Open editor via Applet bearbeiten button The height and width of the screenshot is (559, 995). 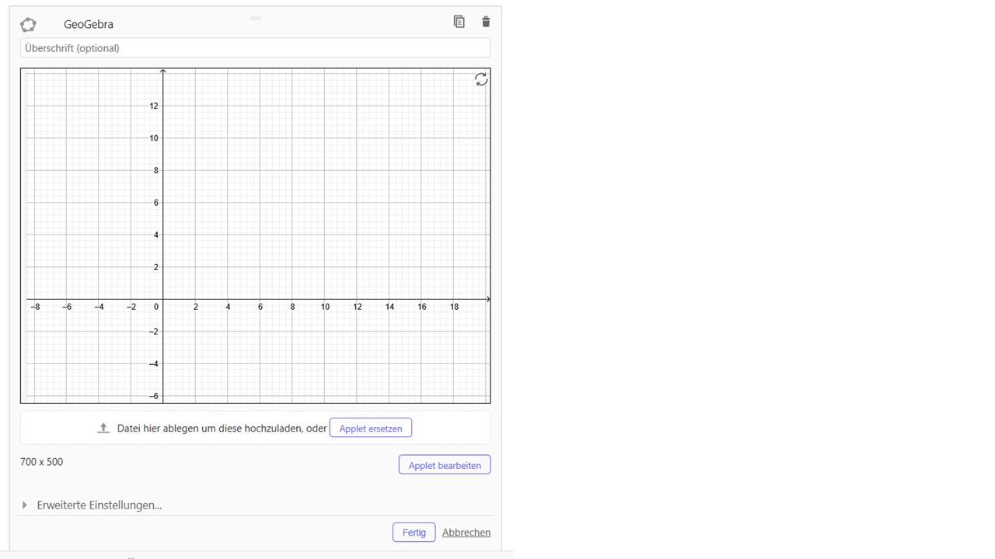(x=445, y=465)
